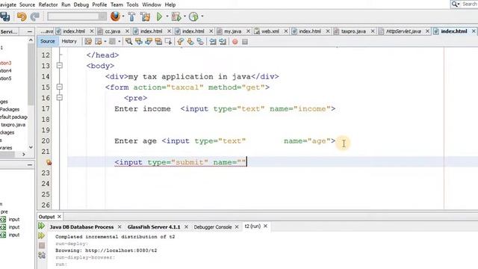Go to next search occurrence
This screenshot has width=478, height=269.
tap(149, 42)
